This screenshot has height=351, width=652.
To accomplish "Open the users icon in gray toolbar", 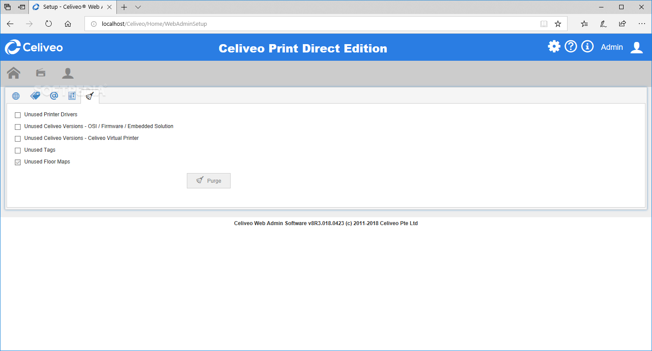I will [x=68, y=73].
